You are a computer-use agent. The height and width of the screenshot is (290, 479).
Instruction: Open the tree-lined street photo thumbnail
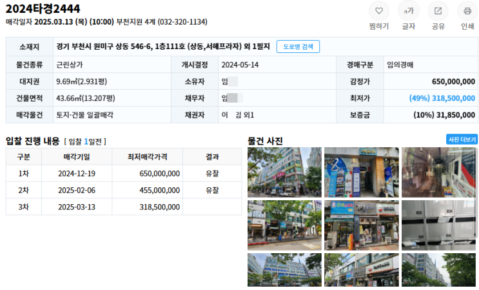[x=284, y=225]
